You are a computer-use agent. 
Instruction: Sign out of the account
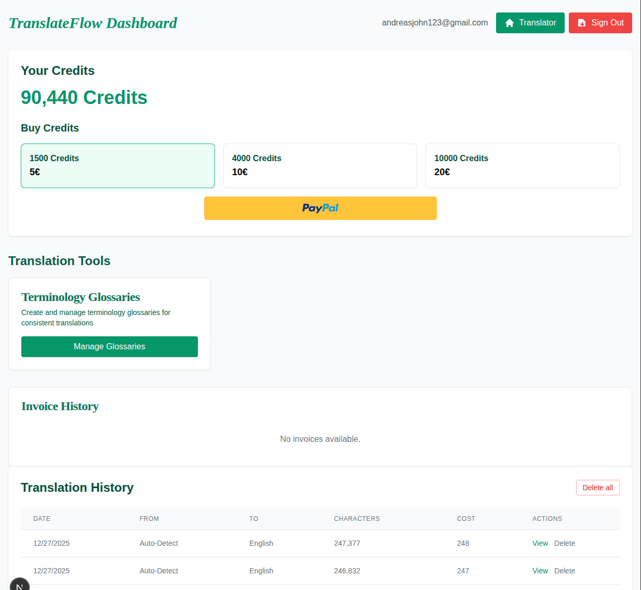click(600, 23)
